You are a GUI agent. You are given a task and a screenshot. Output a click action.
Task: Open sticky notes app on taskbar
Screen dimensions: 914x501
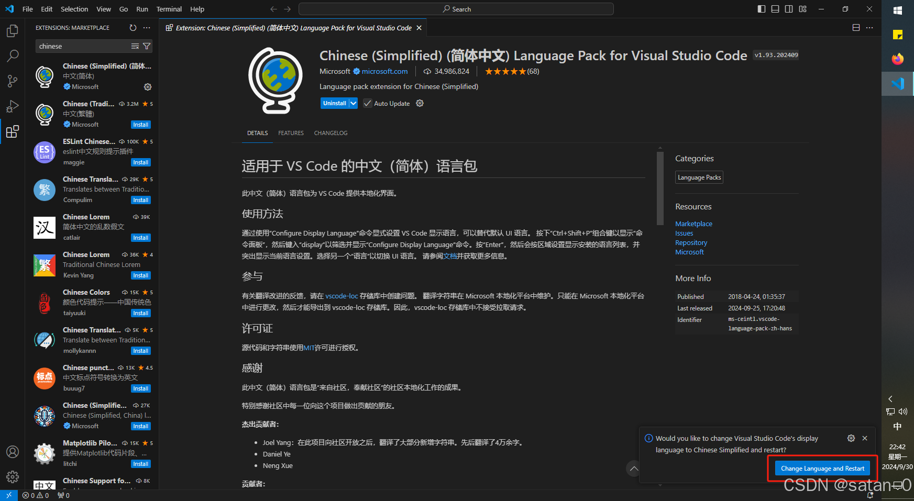click(x=898, y=35)
